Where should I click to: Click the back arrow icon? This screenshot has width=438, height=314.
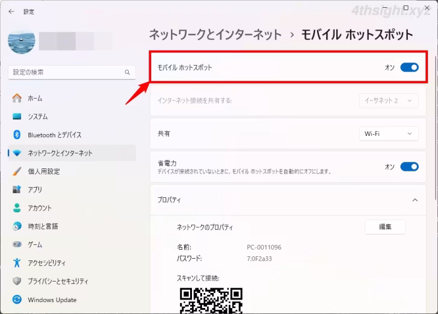[x=11, y=11]
